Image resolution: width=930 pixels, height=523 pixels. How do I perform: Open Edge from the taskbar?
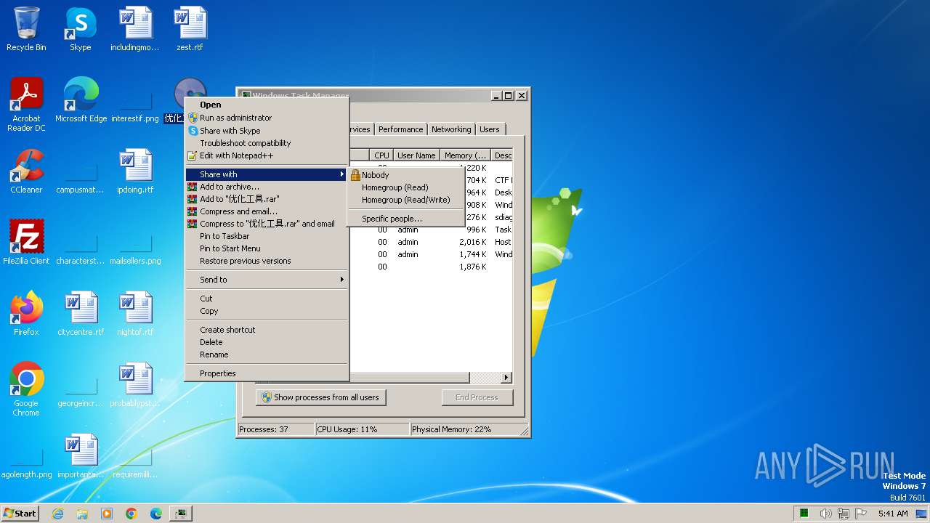pyautogui.click(x=156, y=514)
